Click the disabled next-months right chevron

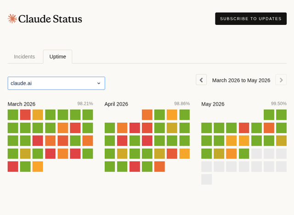[281, 80]
